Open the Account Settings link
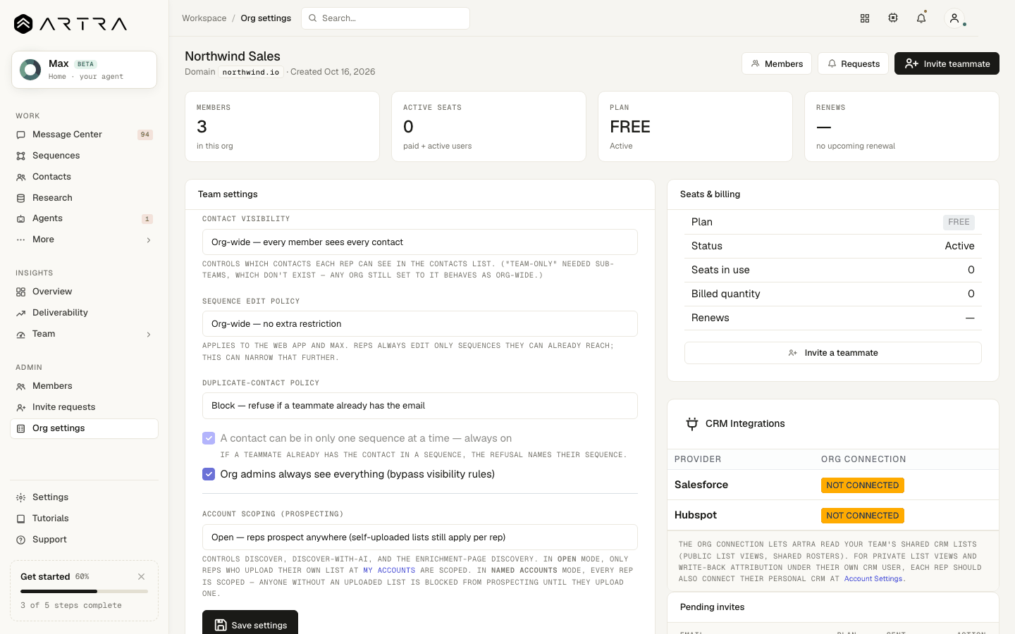1015x634 pixels. [x=873, y=579]
